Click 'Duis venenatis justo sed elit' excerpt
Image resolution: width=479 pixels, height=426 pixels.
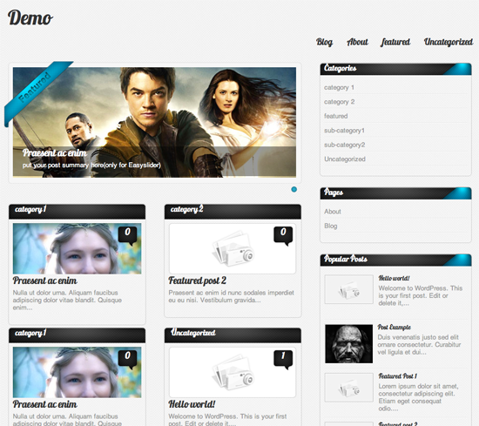419,345
